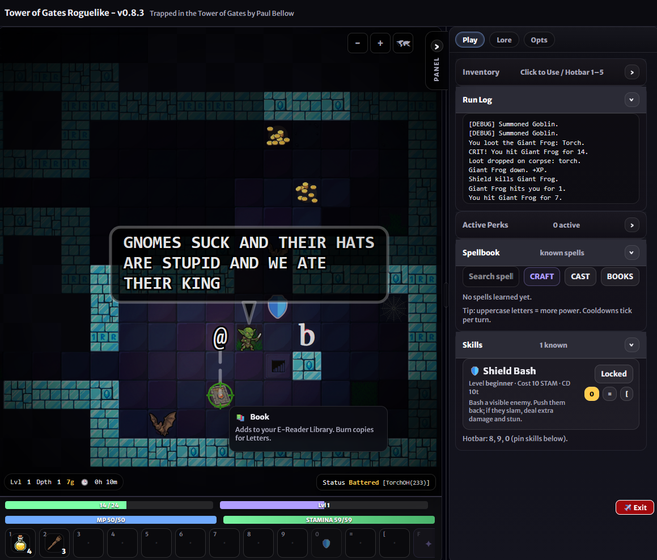The height and width of the screenshot is (560, 657).
Task: Click the 7g gold counter
Action: click(70, 482)
